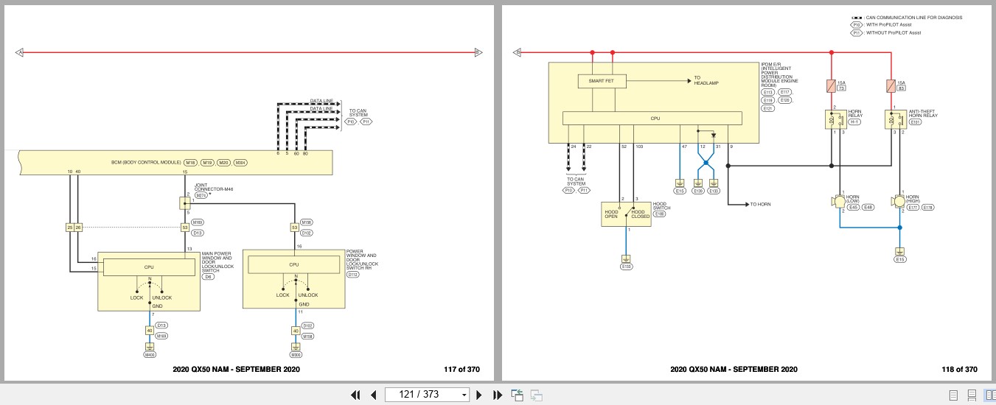Go to the first page

pyautogui.click(x=355, y=395)
